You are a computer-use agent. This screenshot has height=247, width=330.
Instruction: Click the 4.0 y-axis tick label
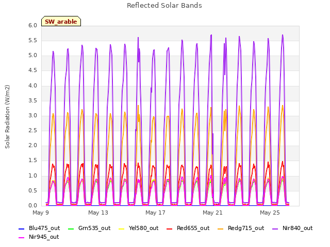(x=32, y=85)
